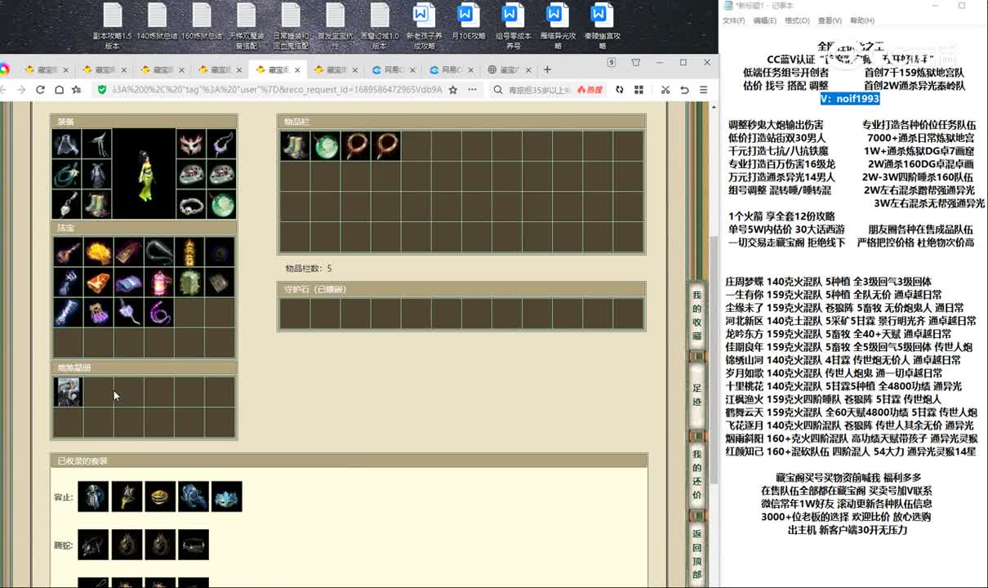Click the scissors screenshot tool in browser
This screenshot has height=588, width=988.
665,90
